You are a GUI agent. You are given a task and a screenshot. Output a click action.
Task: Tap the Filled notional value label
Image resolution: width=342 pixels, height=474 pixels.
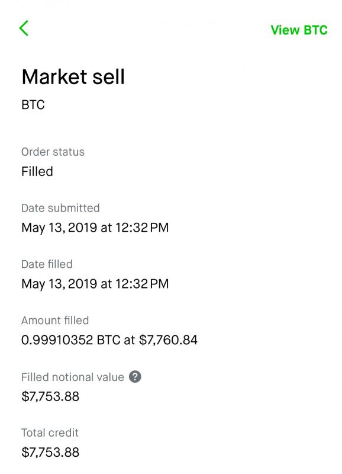tap(72, 377)
